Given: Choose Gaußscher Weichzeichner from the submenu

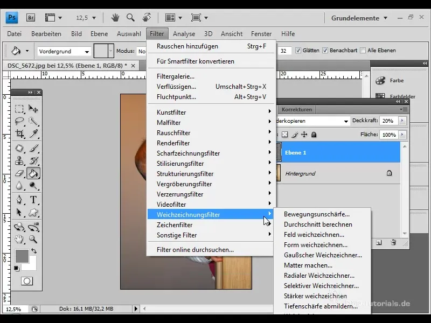Looking at the screenshot, I should pyautogui.click(x=323, y=255).
